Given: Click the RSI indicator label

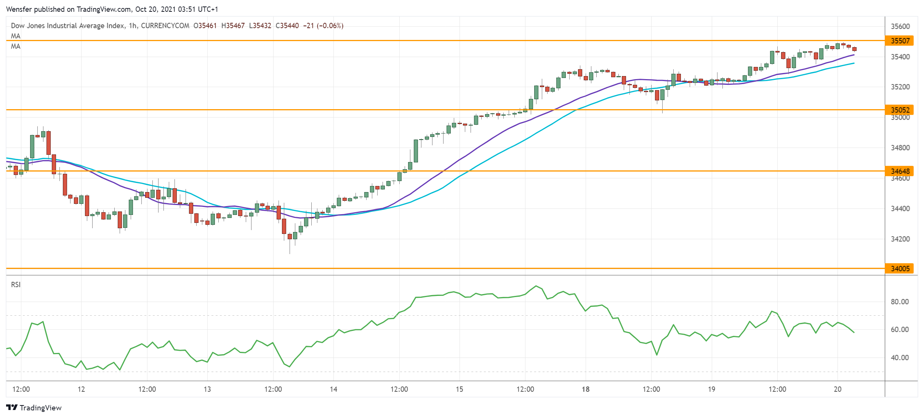Looking at the screenshot, I should click(16, 285).
